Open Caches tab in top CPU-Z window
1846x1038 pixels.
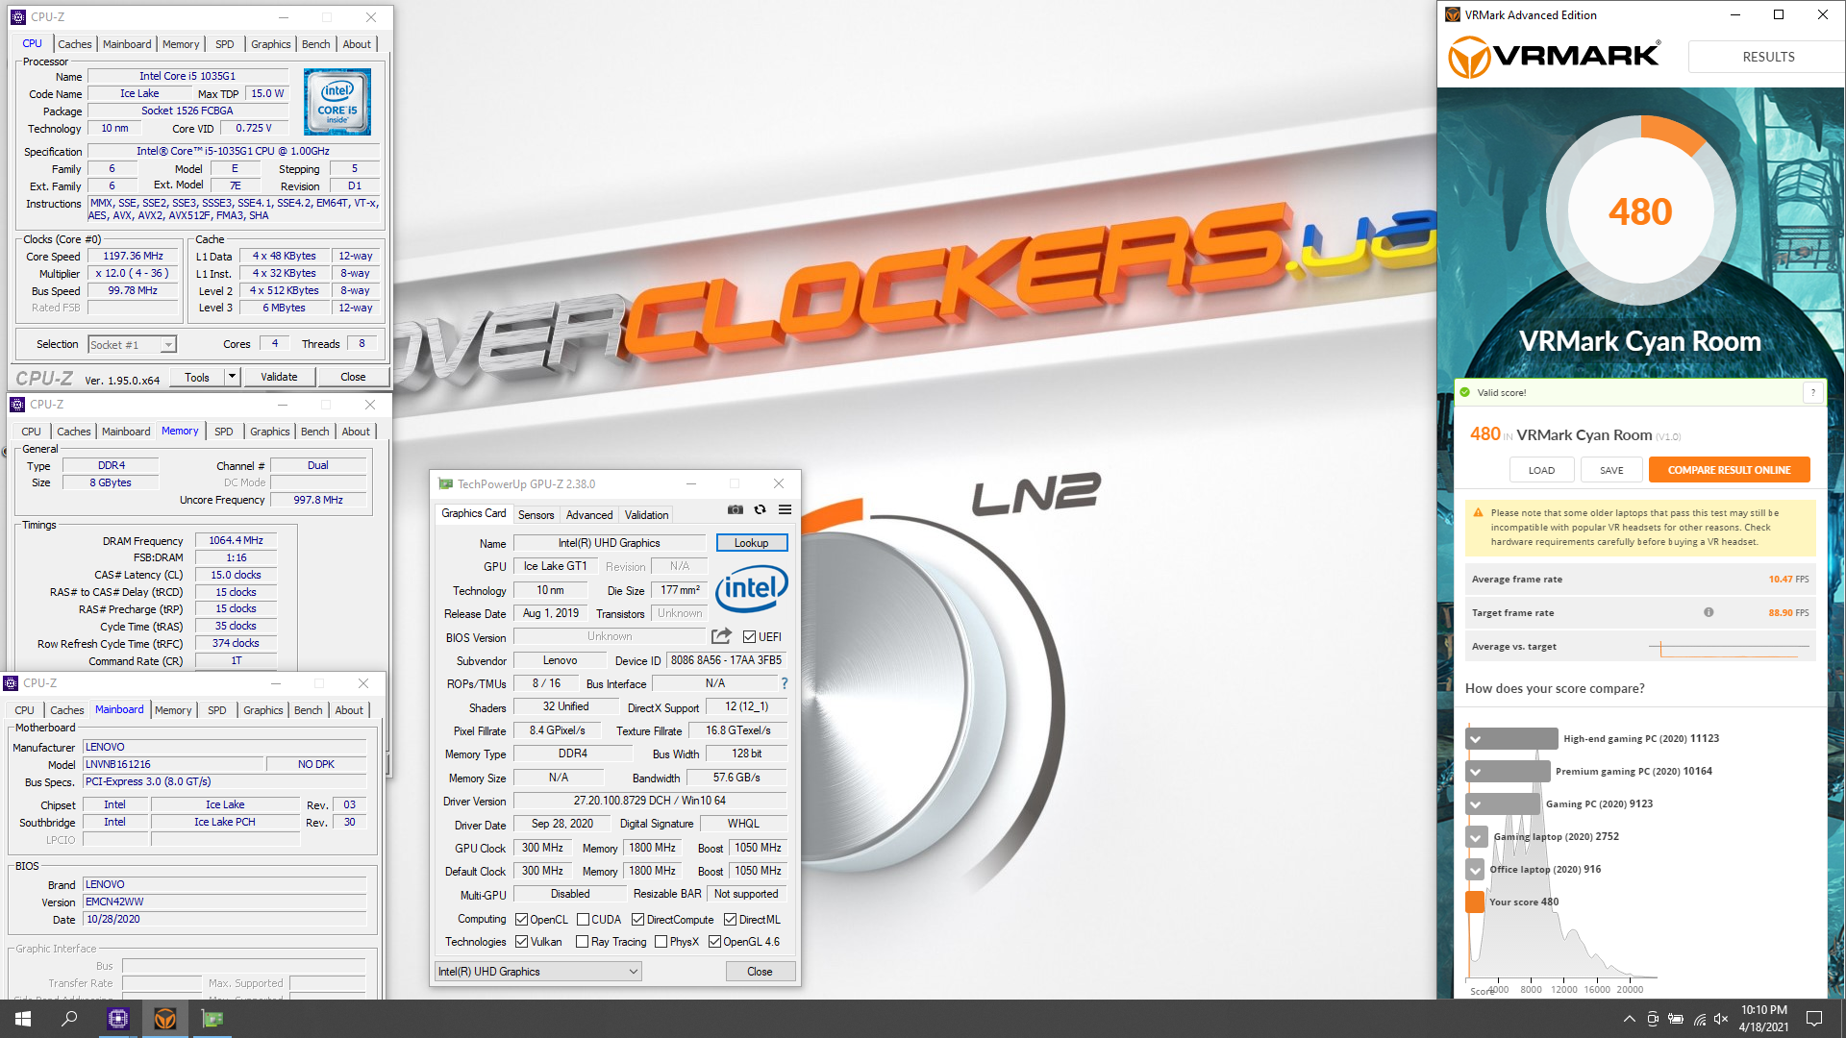(x=74, y=44)
